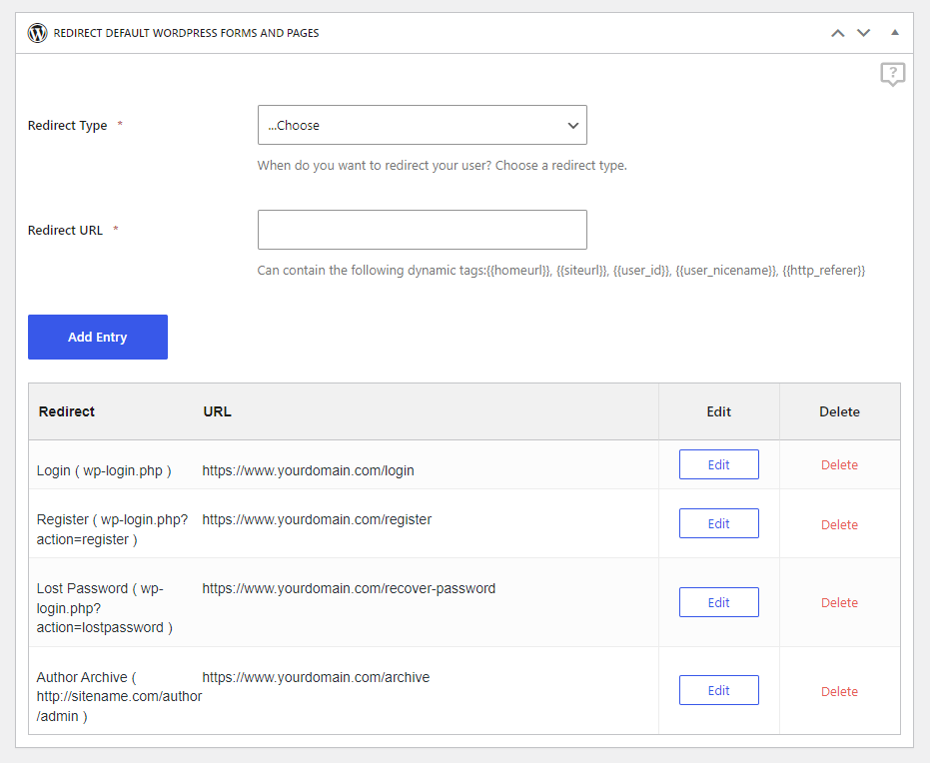The height and width of the screenshot is (763, 930).
Task: Edit the Register redirect entry
Action: point(719,523)
